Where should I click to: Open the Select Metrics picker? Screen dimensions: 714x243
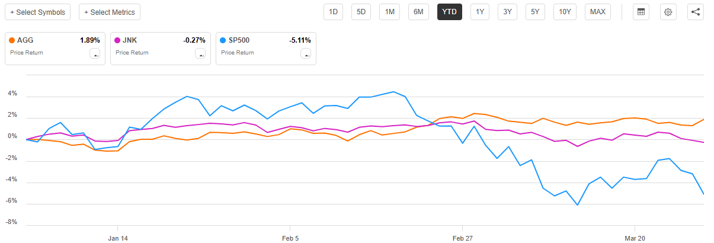pyautogui.click(x=110, y=12)
